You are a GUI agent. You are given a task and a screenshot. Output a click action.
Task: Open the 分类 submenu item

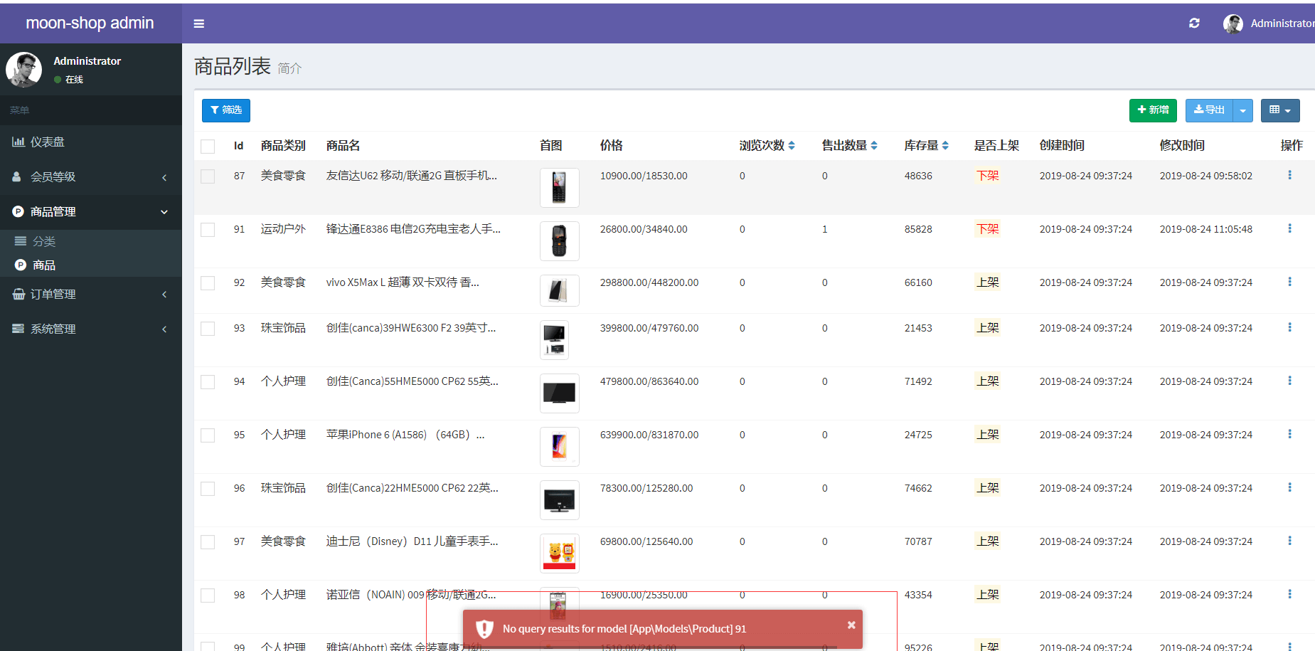tap(91, 241)
